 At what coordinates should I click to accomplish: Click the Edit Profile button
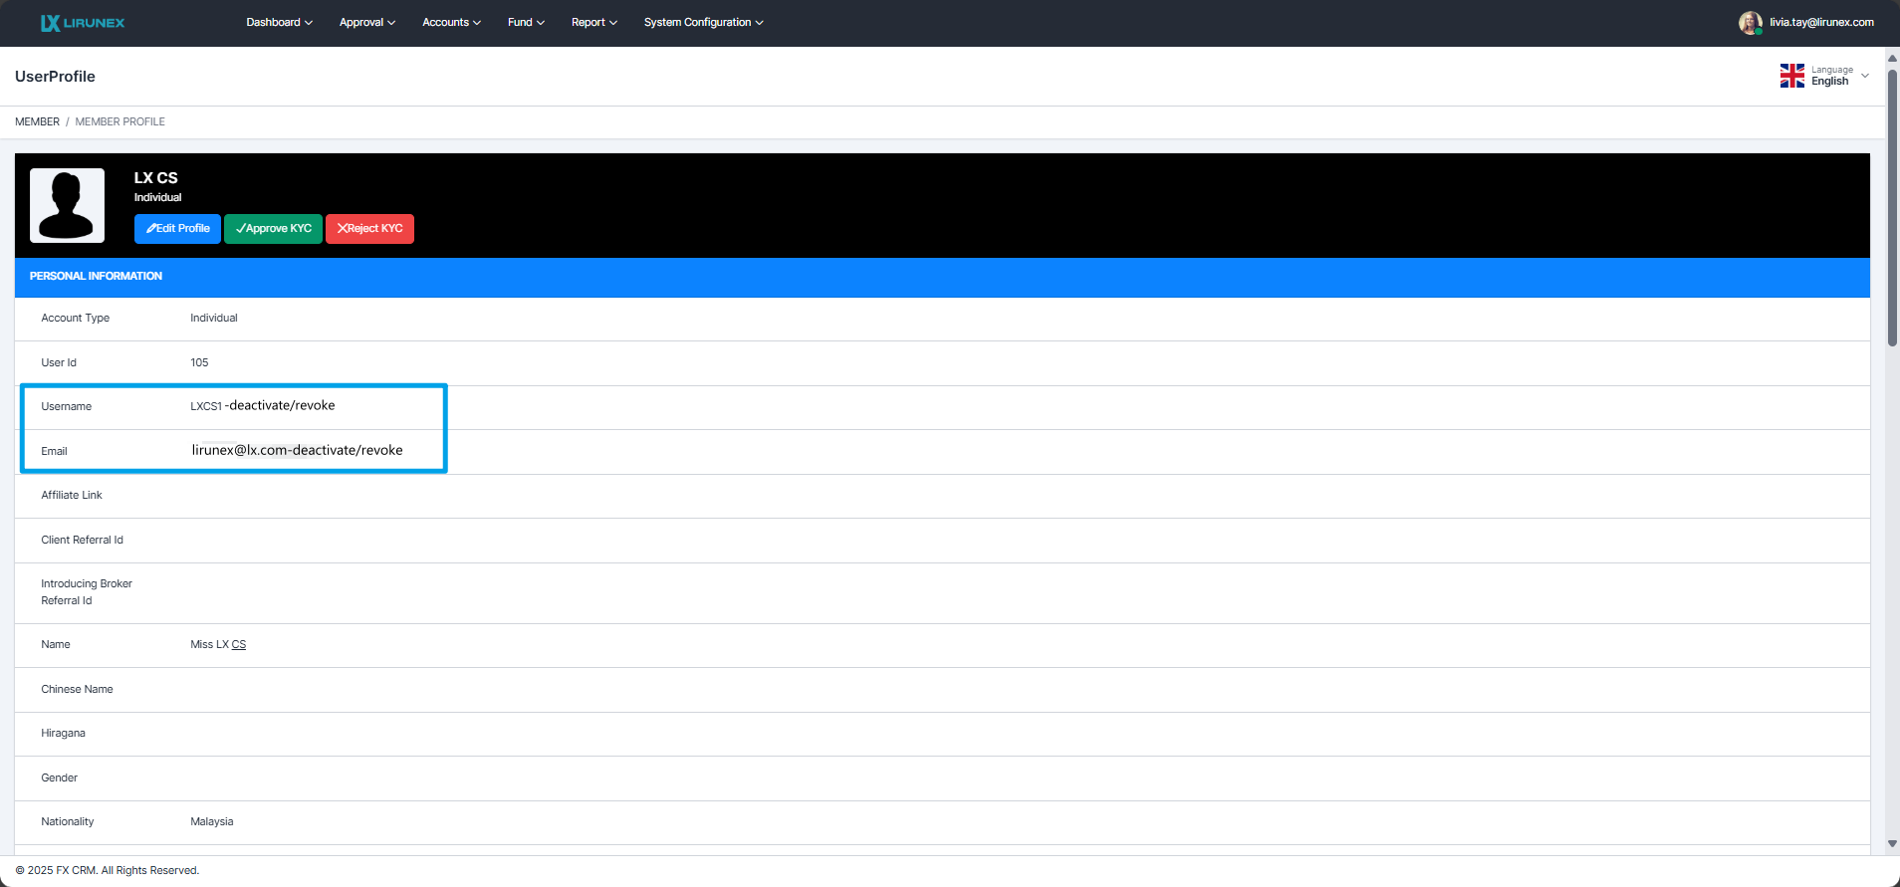click(x=177, y=229)
